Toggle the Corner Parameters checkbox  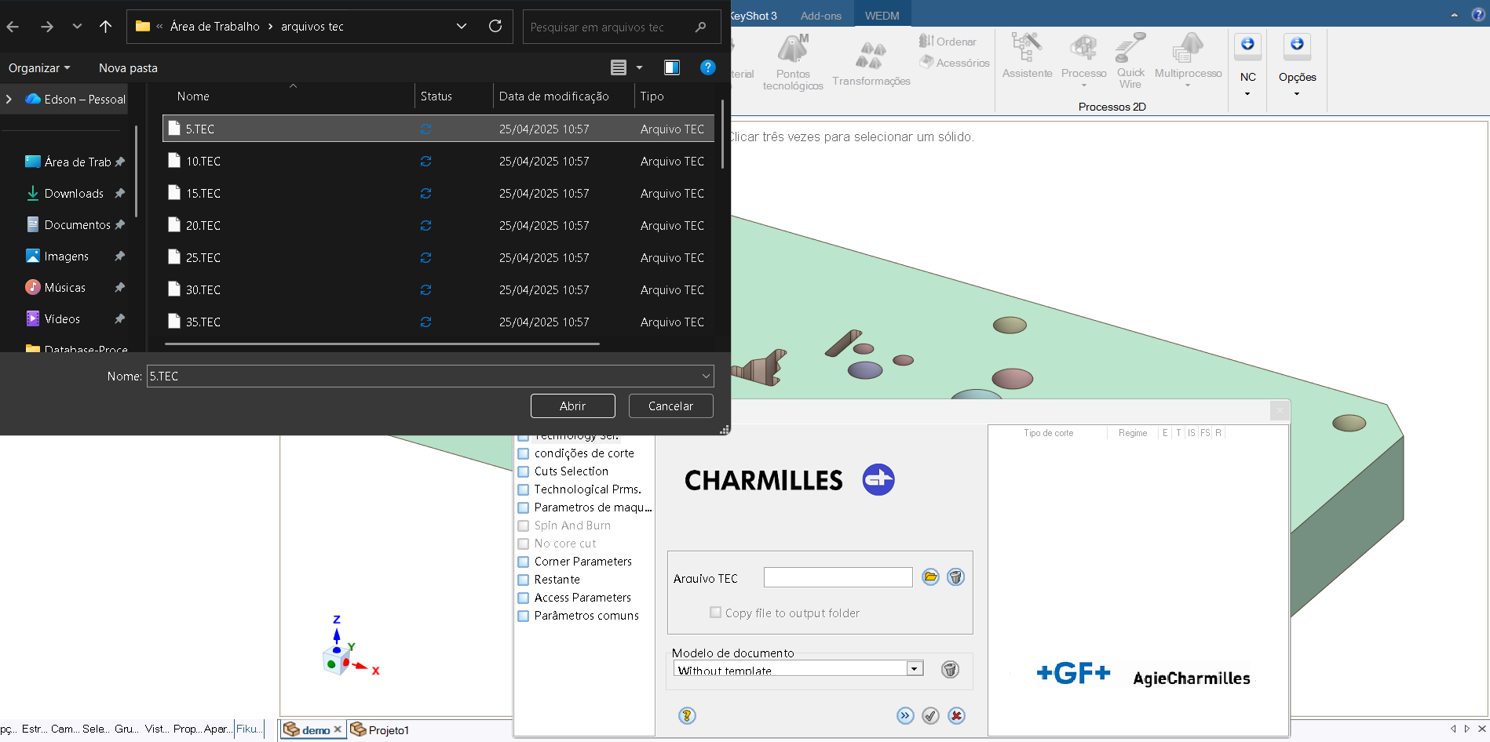524,562
